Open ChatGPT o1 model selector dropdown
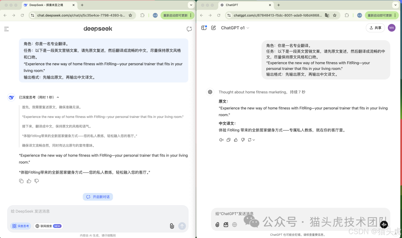The height and width of the screenshot is (238, 402). [x=235, y=28]
